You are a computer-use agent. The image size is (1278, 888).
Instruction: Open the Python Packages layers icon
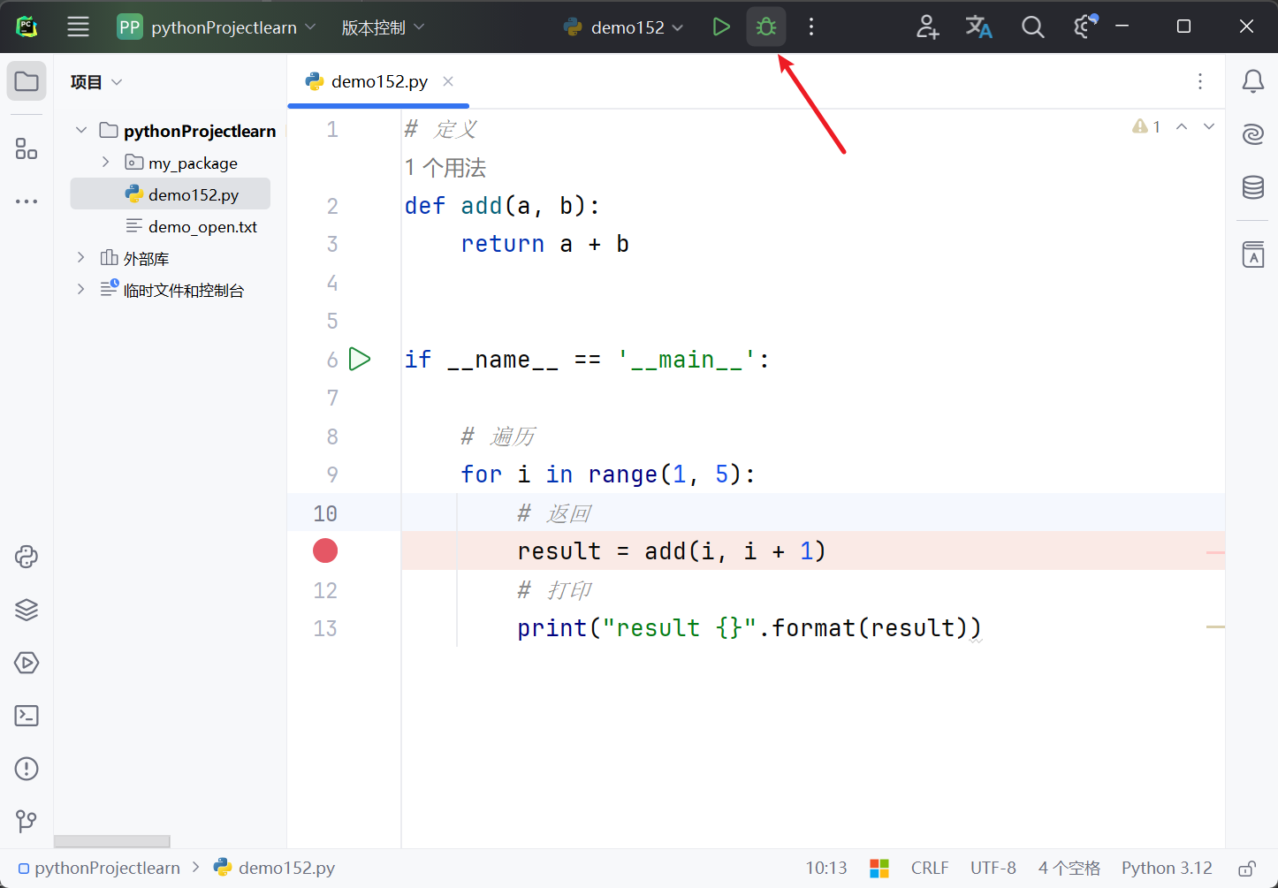(27, 610)
